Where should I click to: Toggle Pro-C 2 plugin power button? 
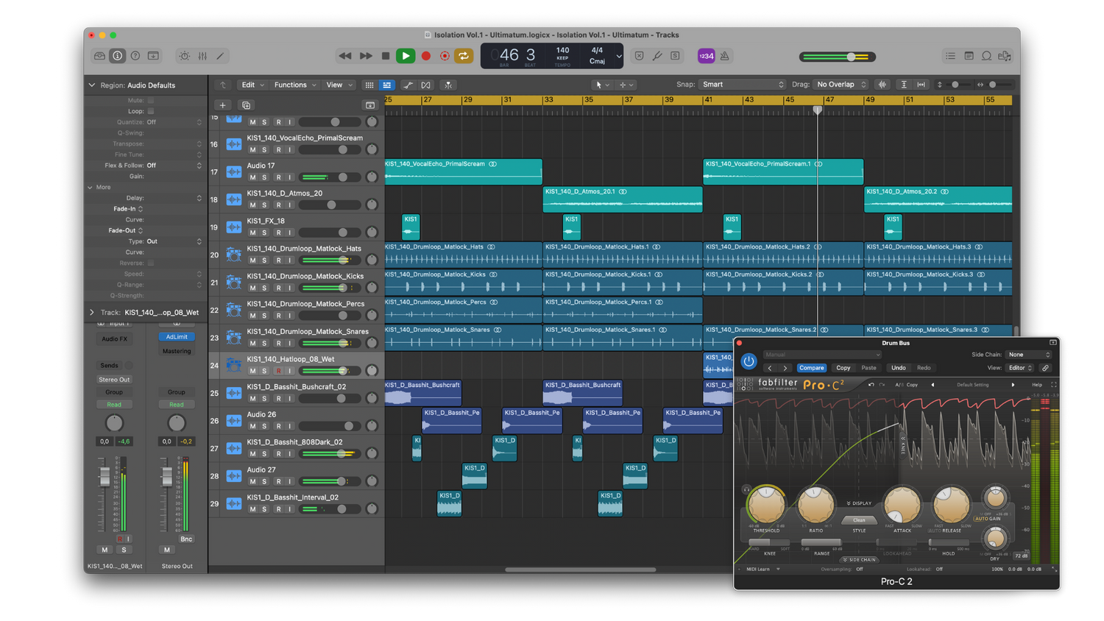(749, 361)
